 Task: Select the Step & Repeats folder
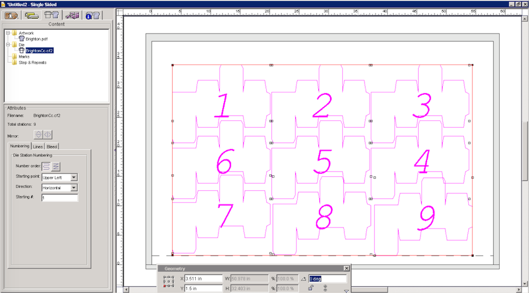[32, 62]
